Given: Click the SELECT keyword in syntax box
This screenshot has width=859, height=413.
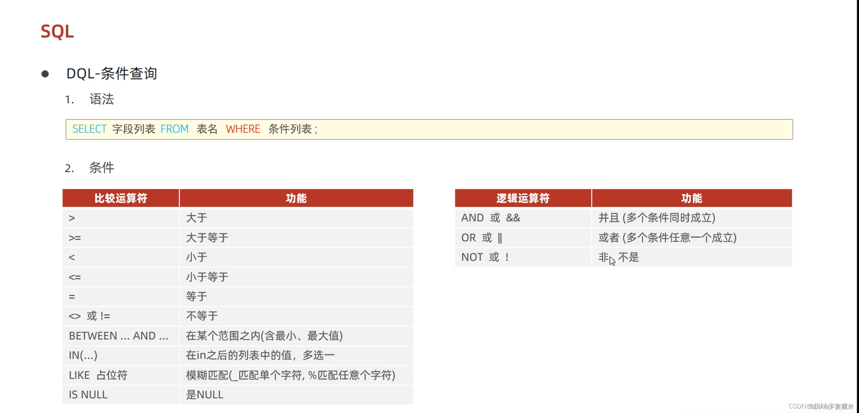Looking at the screenshot, I should point(88,129).
